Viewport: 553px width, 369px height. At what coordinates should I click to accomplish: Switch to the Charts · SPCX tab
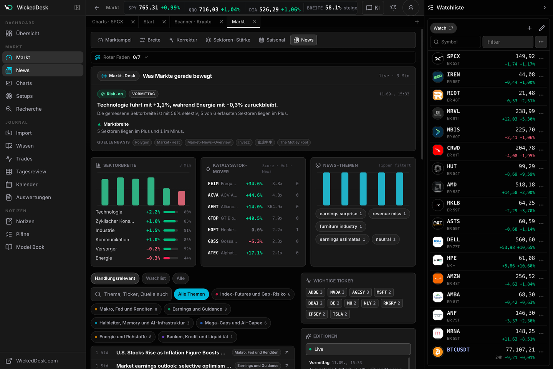[108, 22]
